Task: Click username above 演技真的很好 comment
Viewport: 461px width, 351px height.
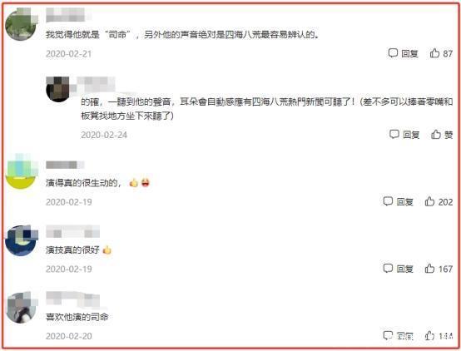Action: [x=73, y=231]
